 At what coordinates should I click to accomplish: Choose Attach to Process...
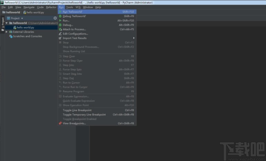click(97, 29)
